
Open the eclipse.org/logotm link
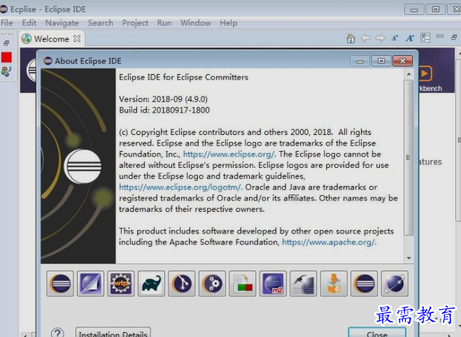(180, 187)
